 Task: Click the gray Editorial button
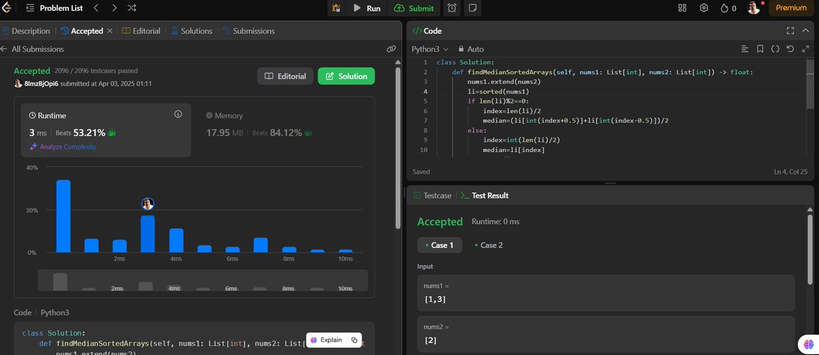[x=285, y=76]
